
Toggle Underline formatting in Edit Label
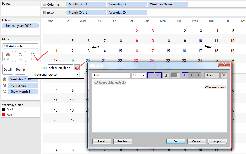166,75
